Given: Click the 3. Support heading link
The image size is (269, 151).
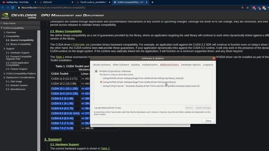Looking at the screenshot, I should click(x=53, y=139).
